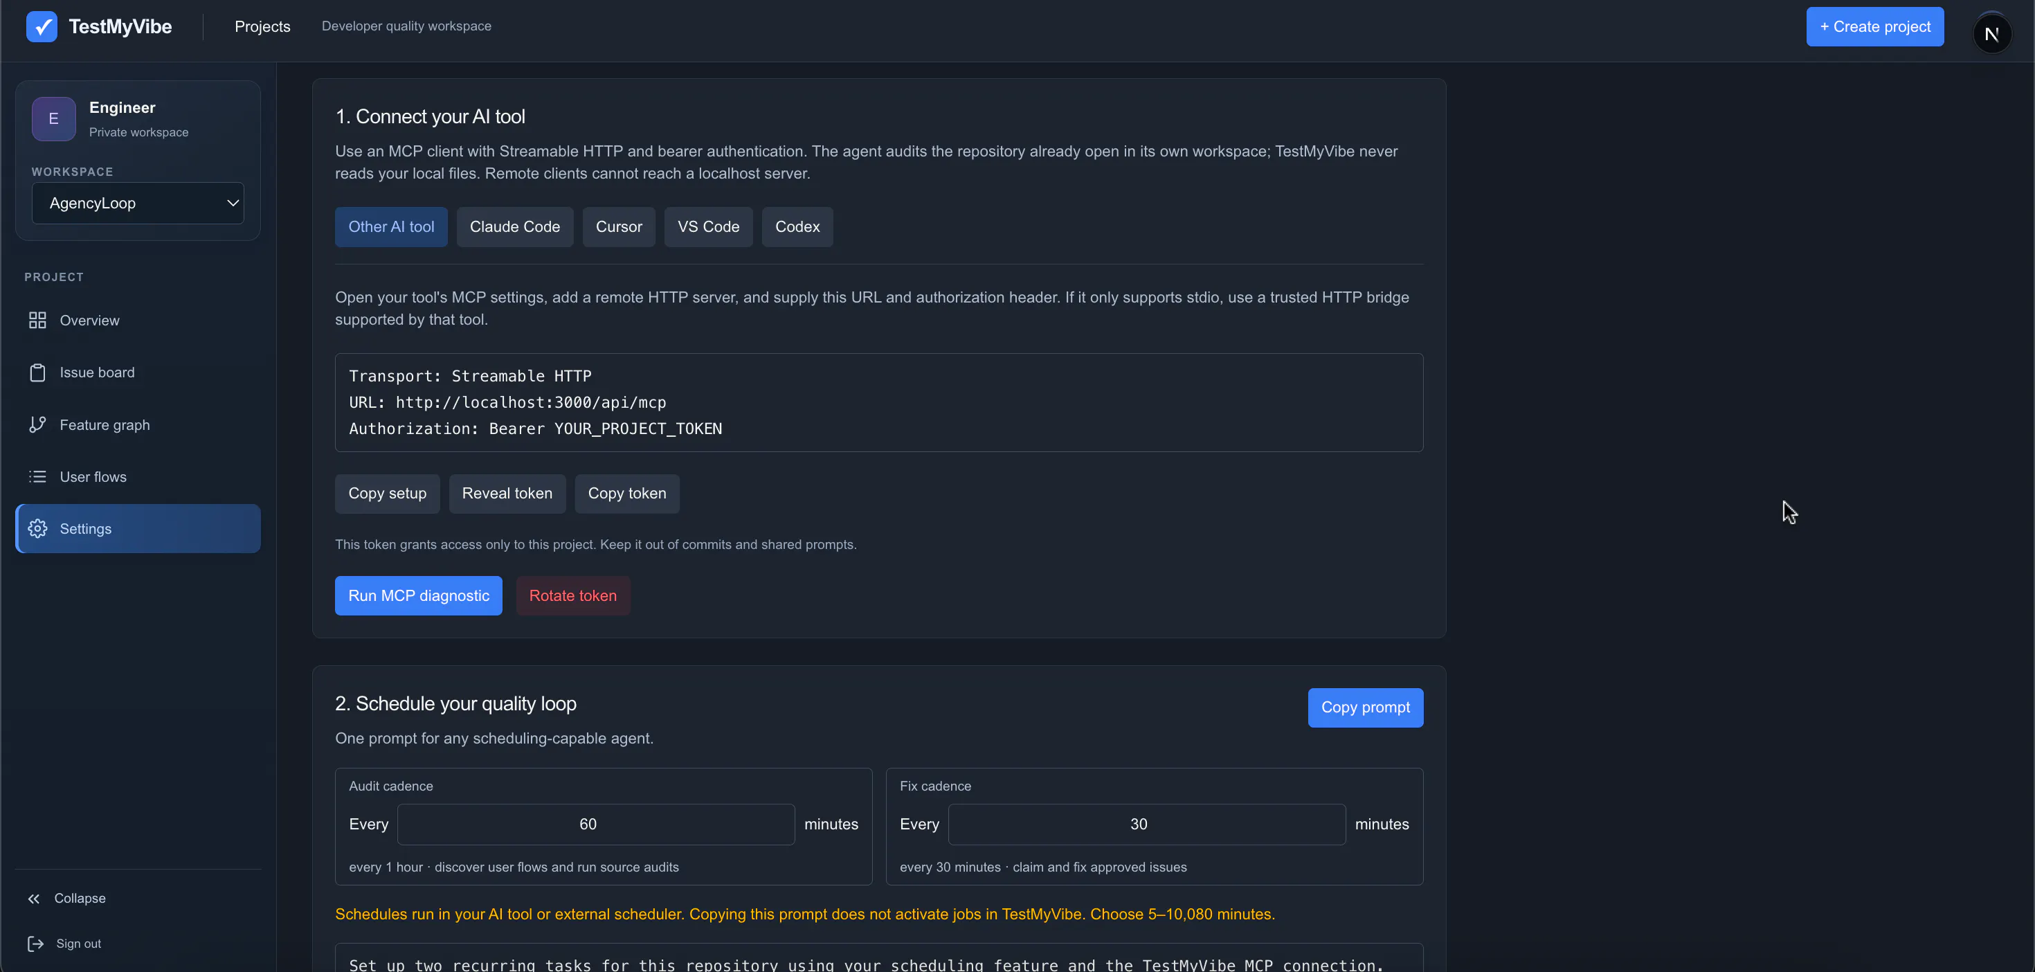The height and width of the screenshot is (972, 2035).
Task: Click the 'Audit cadence' label
Action: tap(391, 786)
